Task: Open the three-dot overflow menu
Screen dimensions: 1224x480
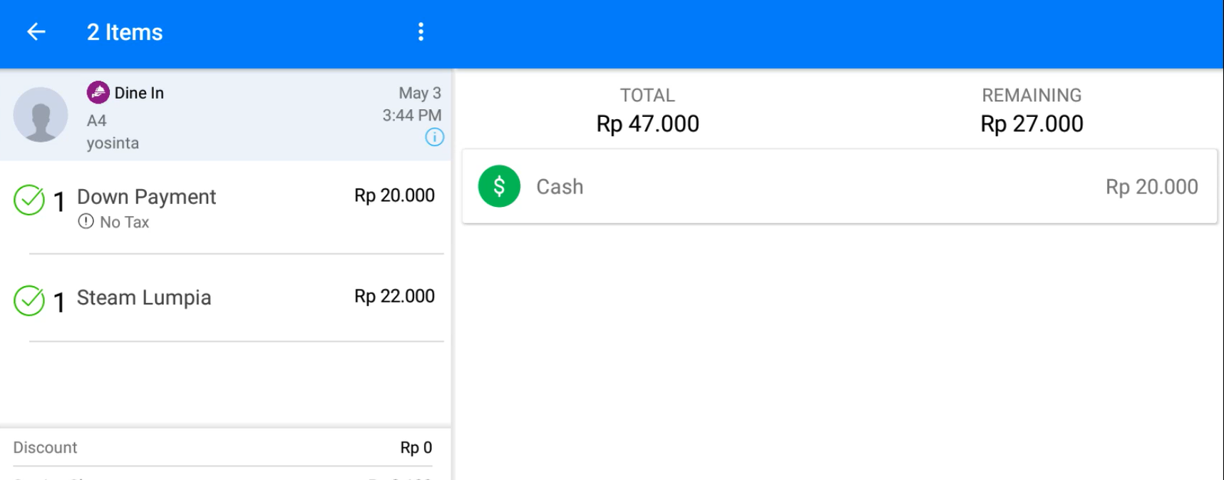Action: point(421,32)
